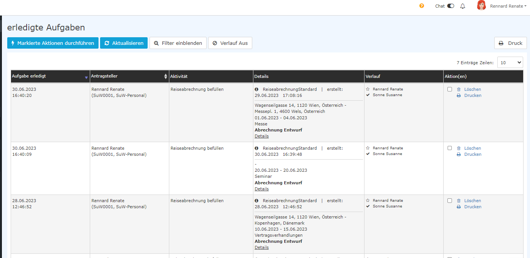Click the Druck print button
Viewport: 530px width, 258px height.
pos(510,43)
